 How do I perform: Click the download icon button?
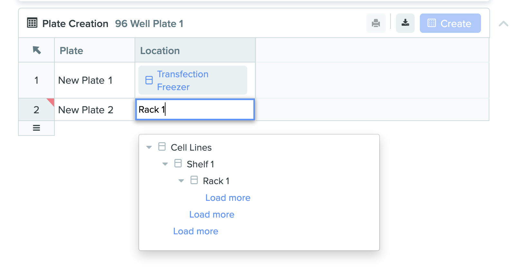pyautogui.click(x=405, y=23)
